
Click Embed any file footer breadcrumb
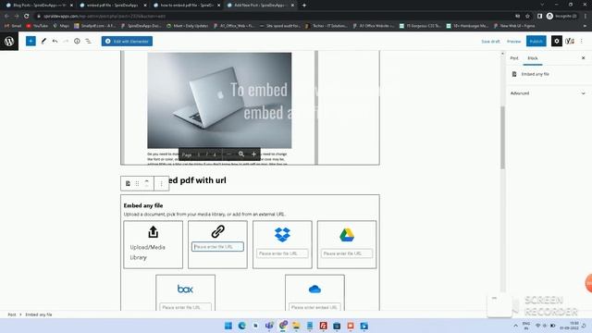click(x=39, y=314)
